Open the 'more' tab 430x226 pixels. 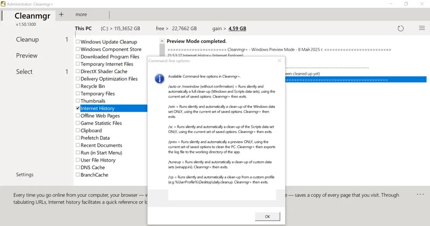[81, 14]
